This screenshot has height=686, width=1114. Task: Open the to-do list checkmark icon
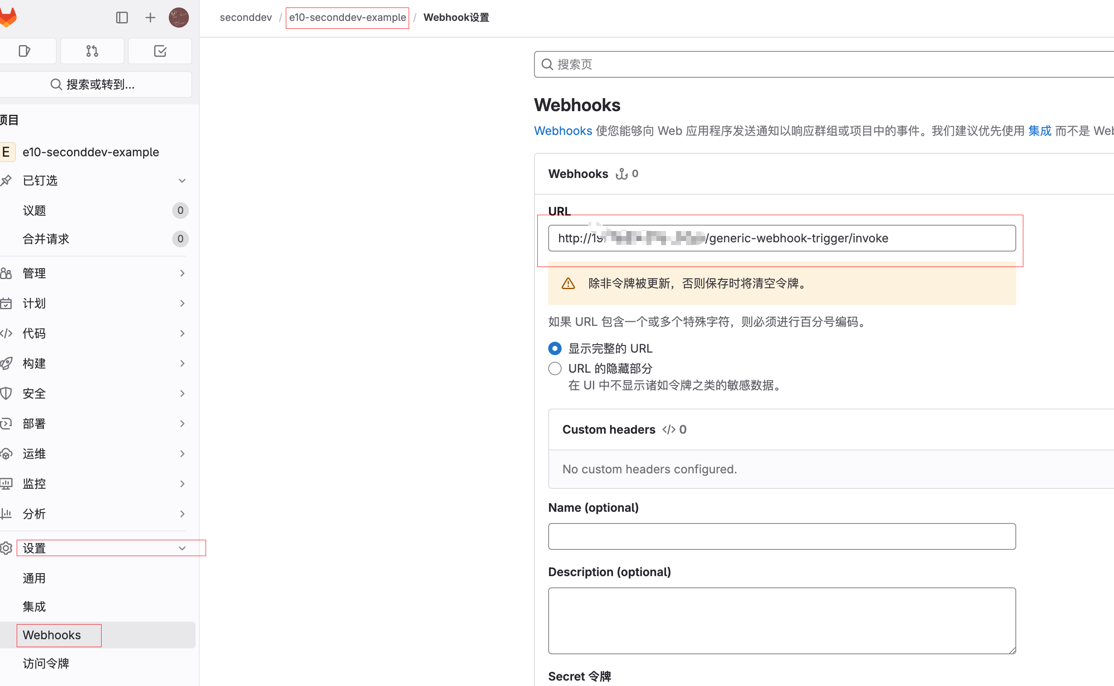(x=160, y=51)
